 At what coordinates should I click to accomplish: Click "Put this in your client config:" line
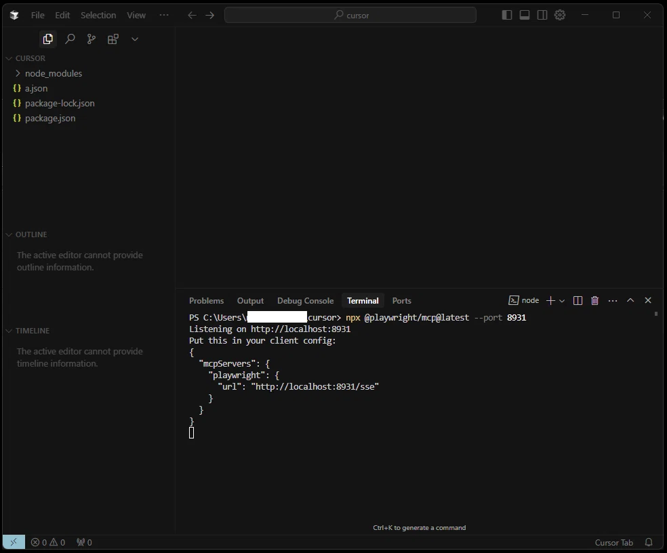coord(262,340)
